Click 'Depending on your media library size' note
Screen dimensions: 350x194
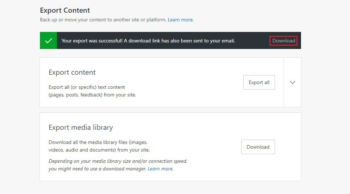(x=118, y=161)
